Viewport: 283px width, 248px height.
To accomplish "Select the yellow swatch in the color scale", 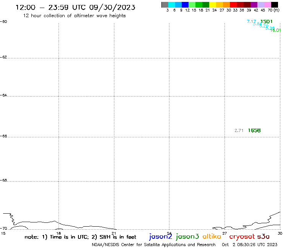I will [x=213, y=5].
